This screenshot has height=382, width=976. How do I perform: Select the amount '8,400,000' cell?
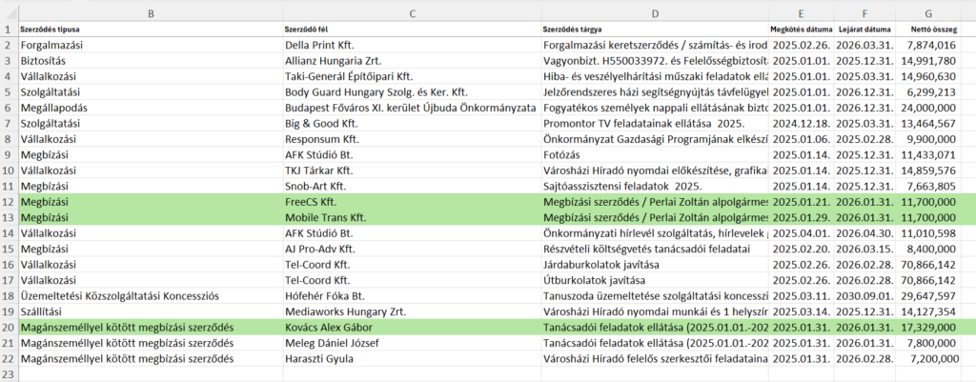tap(928, 249)
